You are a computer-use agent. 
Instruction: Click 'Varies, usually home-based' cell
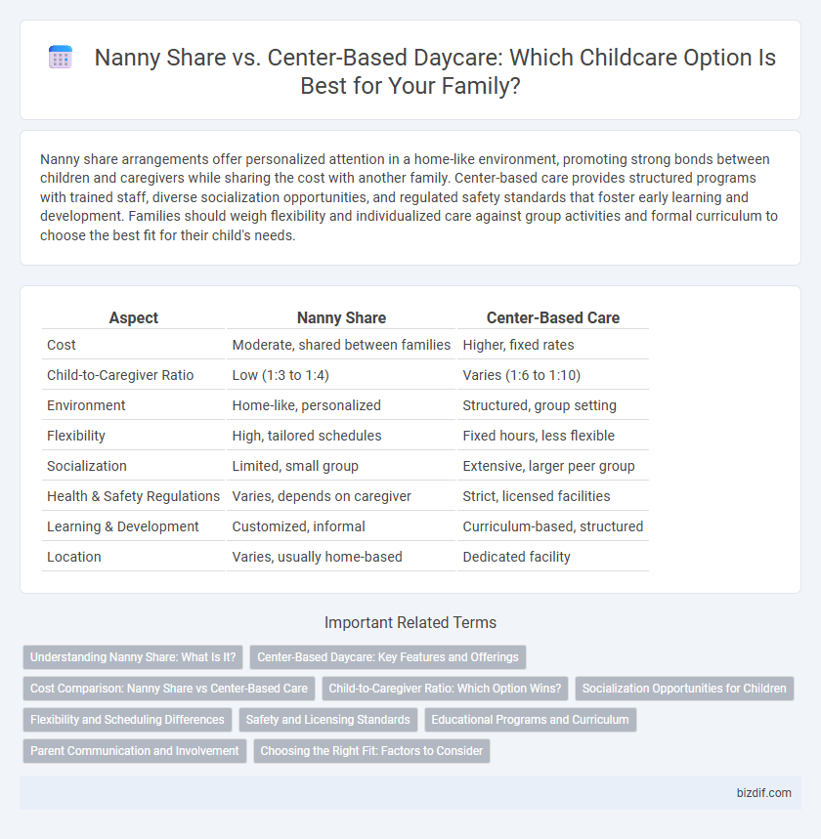341,557
